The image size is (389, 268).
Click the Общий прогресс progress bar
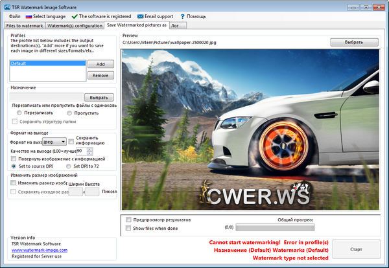pos(275,228)
